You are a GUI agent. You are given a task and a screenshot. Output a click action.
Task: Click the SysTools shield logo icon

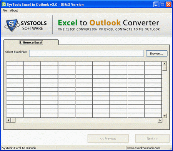[x=12, y=25]
